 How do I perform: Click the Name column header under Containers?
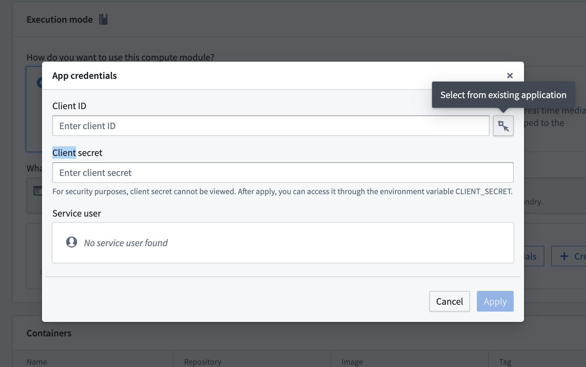(x=36, y=362)
